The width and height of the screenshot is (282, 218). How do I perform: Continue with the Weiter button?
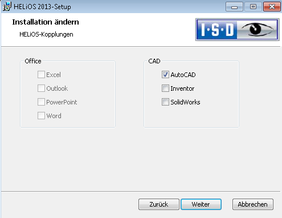point(201,204)
